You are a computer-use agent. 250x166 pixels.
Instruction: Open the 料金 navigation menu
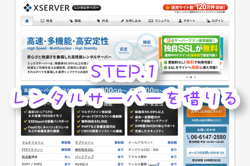(103, 21)
